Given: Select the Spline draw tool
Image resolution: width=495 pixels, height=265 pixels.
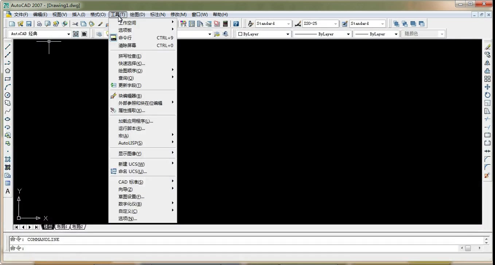Looking at the screenshot, I should (8, 111).
